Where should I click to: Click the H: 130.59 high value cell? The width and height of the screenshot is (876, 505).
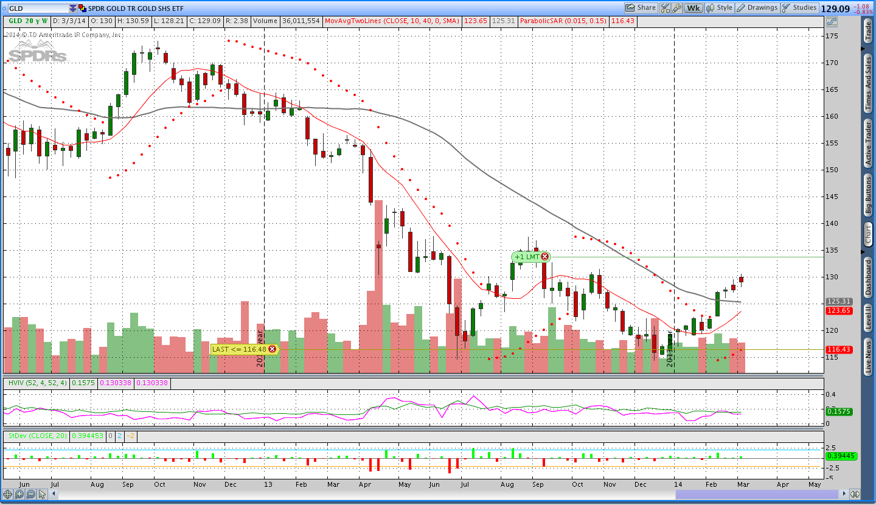coord(134,21)
